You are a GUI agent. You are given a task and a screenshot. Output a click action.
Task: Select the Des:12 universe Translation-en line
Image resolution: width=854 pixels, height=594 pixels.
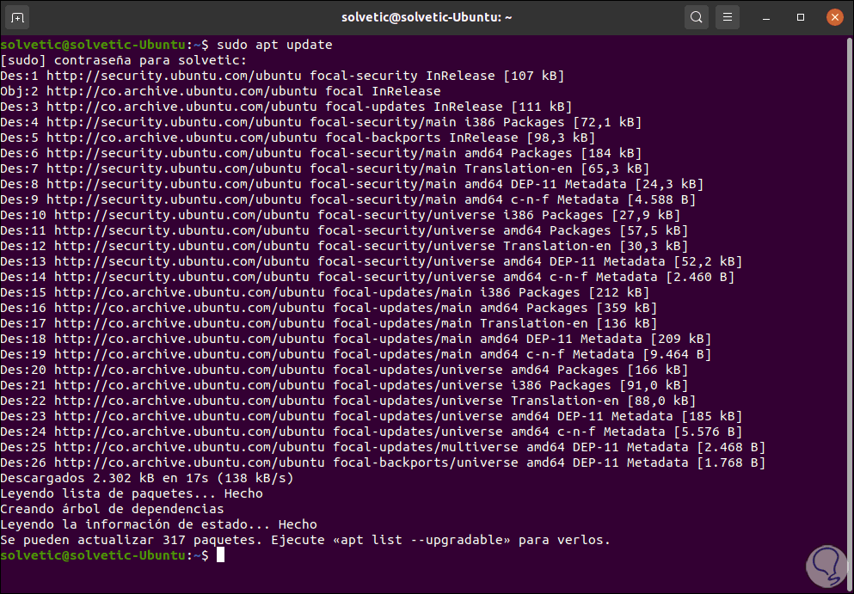click(x=344, y=246)
